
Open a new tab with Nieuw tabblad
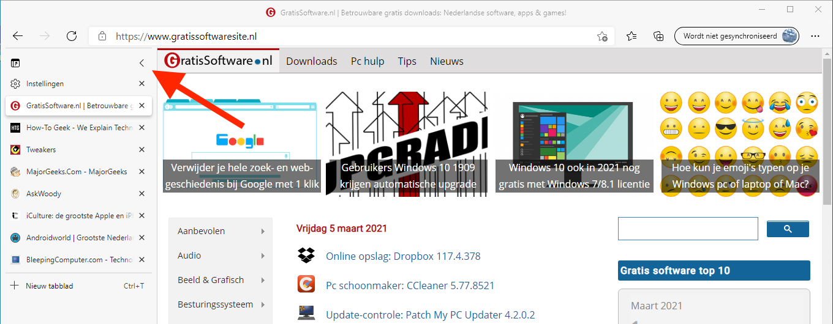(49, 285)
